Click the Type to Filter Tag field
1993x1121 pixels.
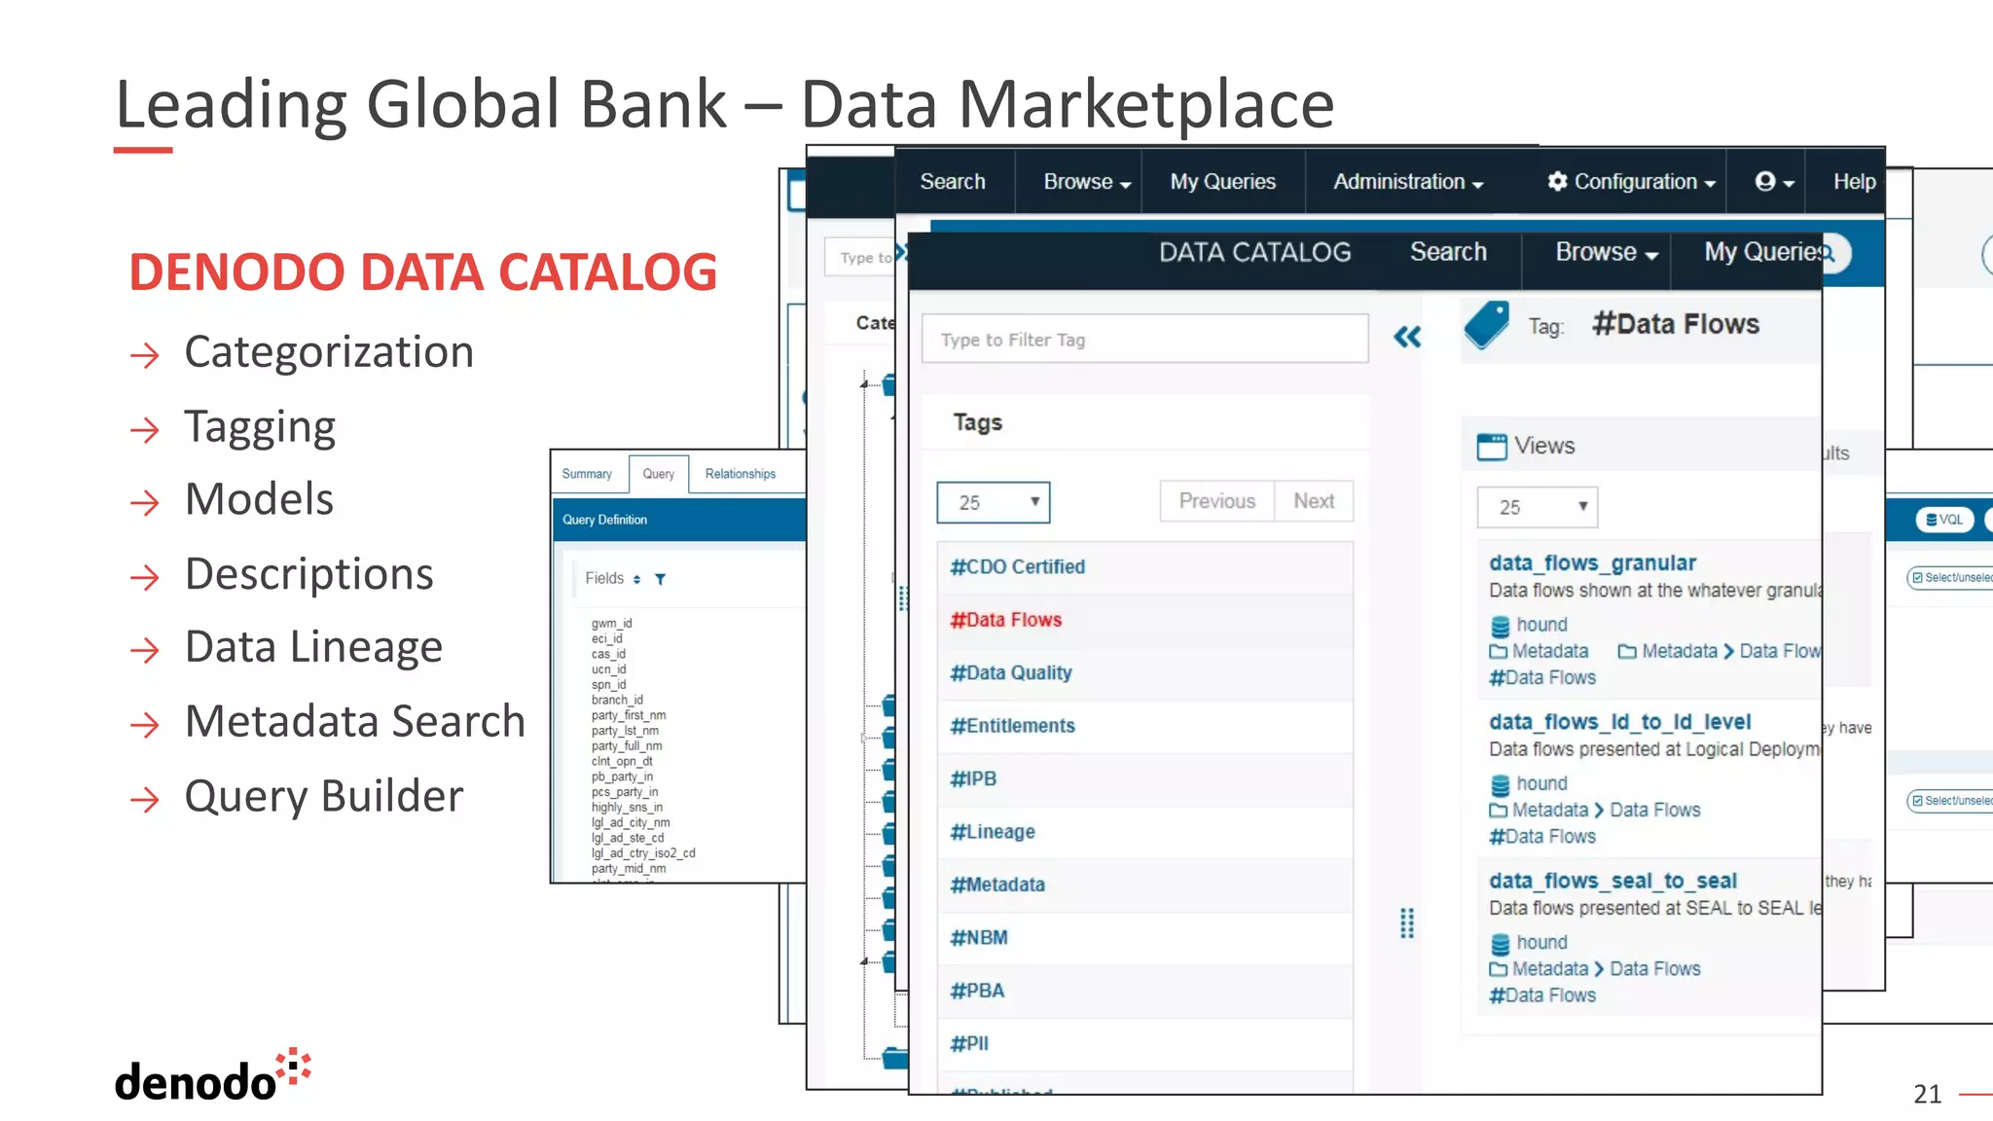point(1144,339)
